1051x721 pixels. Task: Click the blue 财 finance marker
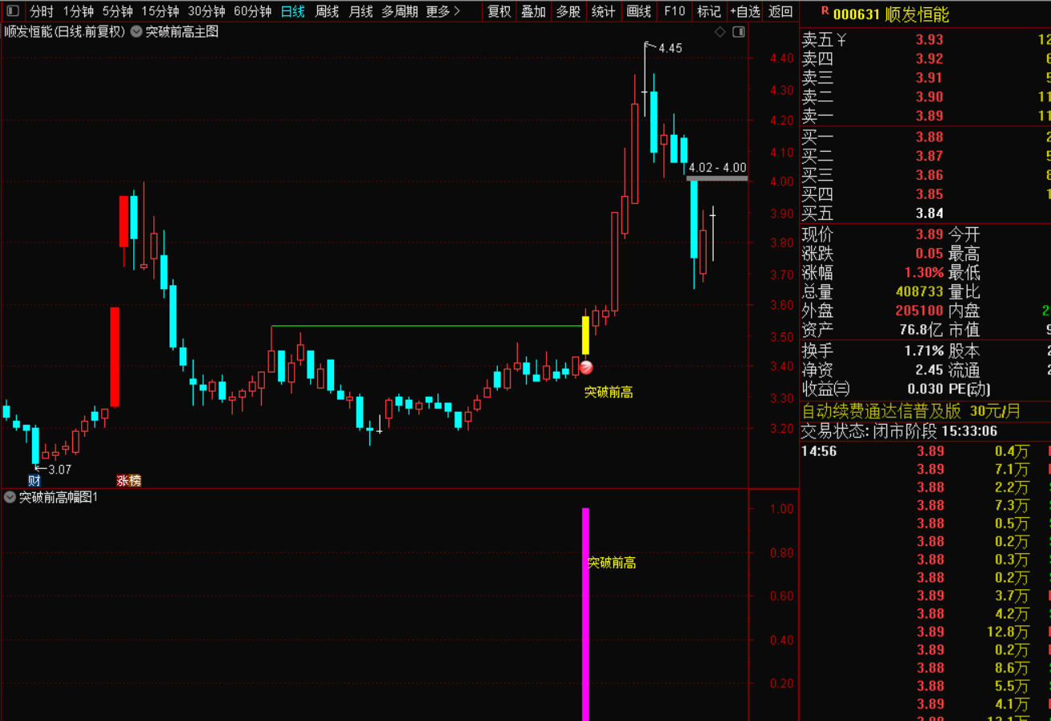click(34, 481)
